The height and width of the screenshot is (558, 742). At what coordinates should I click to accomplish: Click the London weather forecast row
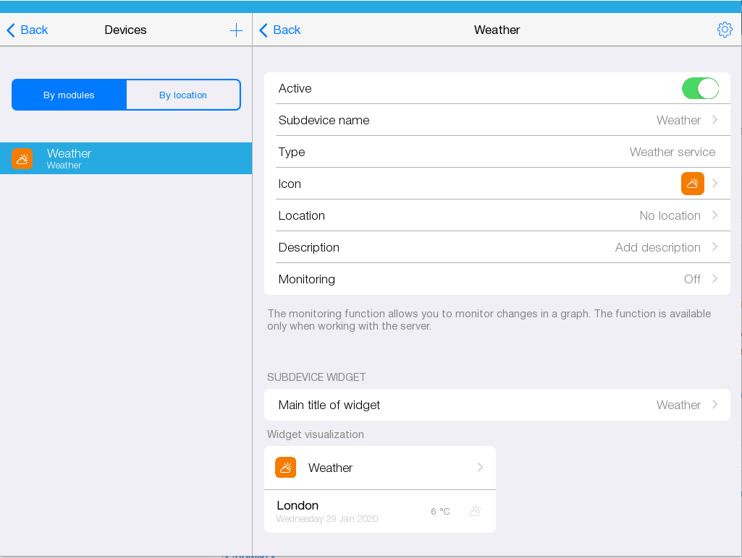click(x=379, y=511)
